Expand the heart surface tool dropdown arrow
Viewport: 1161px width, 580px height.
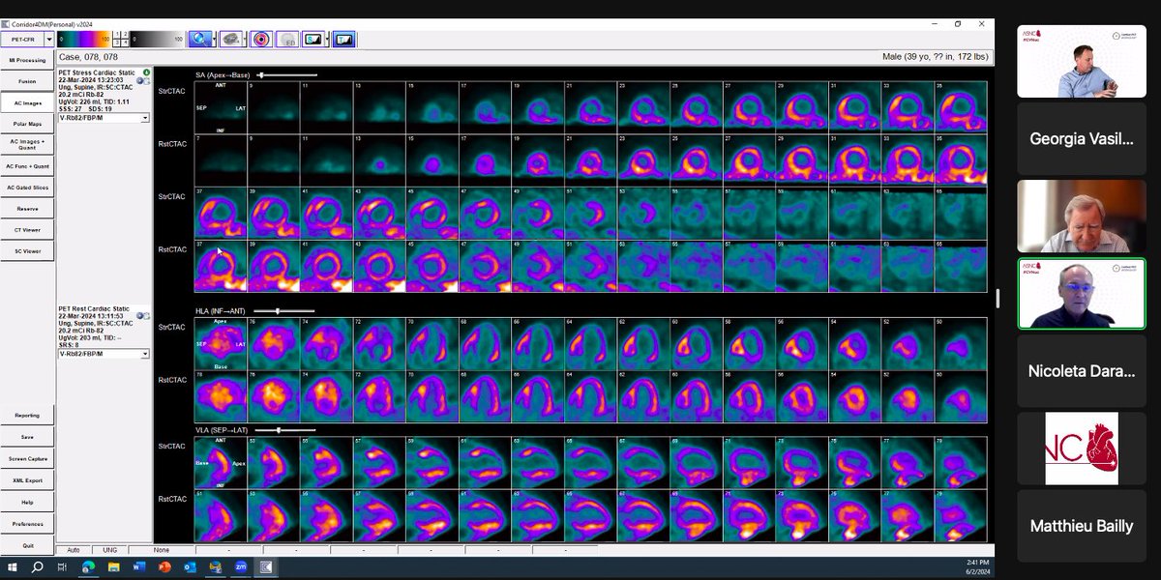244,40
